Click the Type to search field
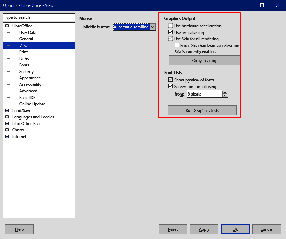Screen dimensions: 286x239 coord(39,17)
